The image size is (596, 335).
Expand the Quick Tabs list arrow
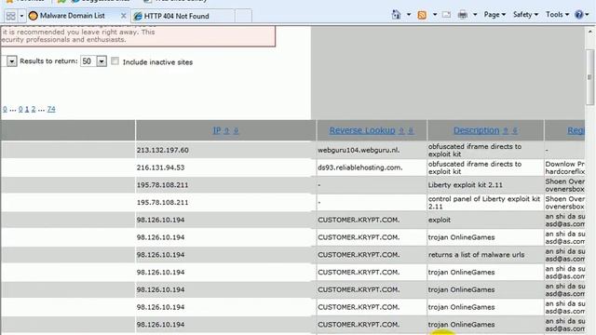[x=21, y=16]
